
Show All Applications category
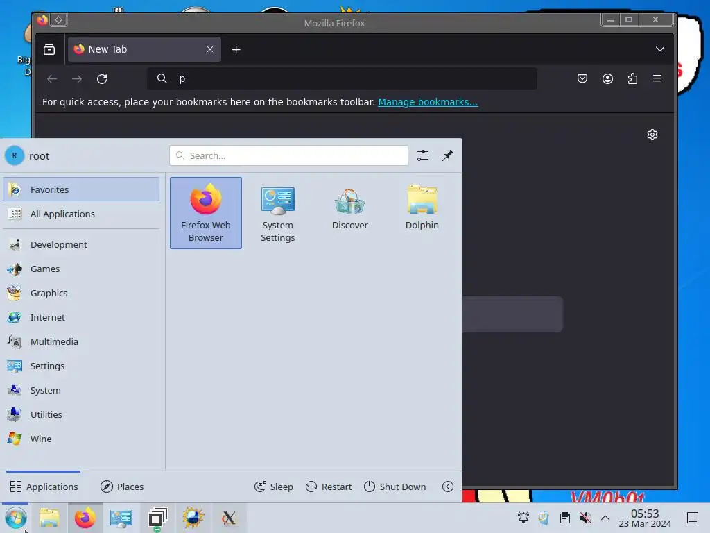tap(81, 214)
